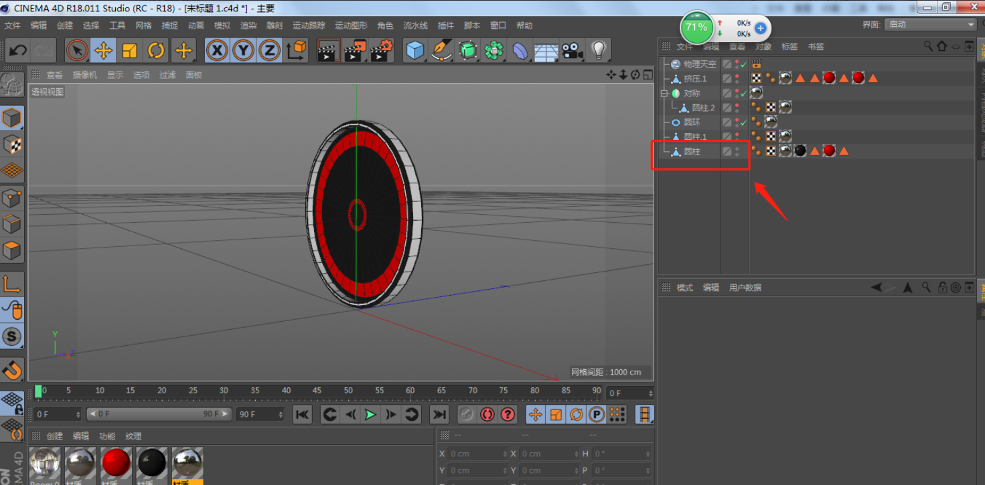The width and height of the screenshot is (985, 485).
Task: Activate the Rotate tool in top toolbar
Action: [x=156, y=50]
